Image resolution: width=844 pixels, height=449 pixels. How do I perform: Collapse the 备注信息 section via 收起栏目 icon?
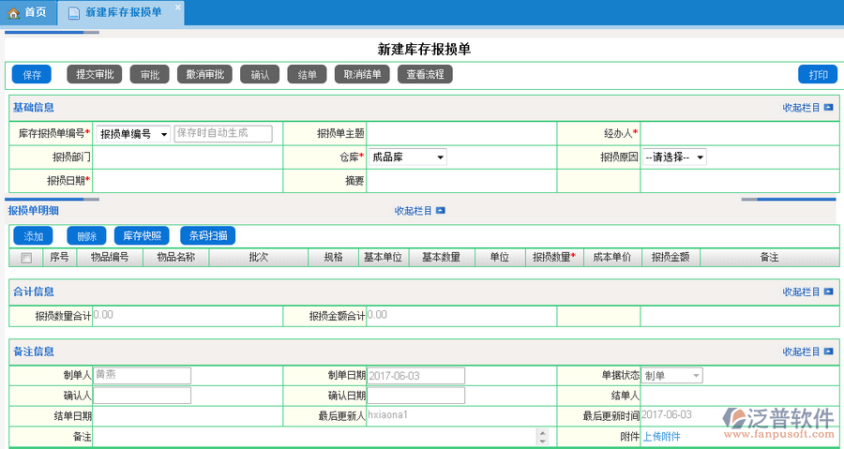point(828,352)
